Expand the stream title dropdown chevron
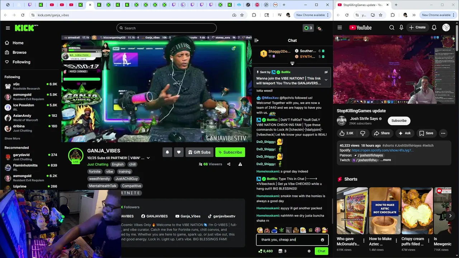The image size is (459, 258). click(x=148, y=158)
